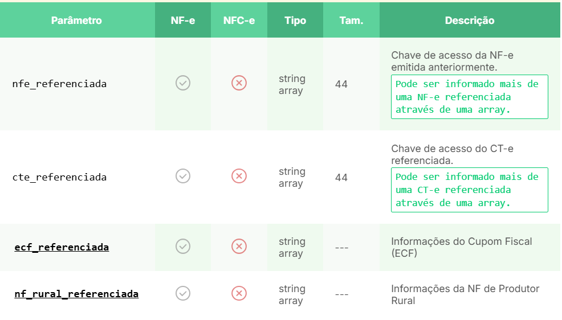562x320 pixels.
Task: Select the nfe_referenciada parameter name
Action: coord(59,84)
